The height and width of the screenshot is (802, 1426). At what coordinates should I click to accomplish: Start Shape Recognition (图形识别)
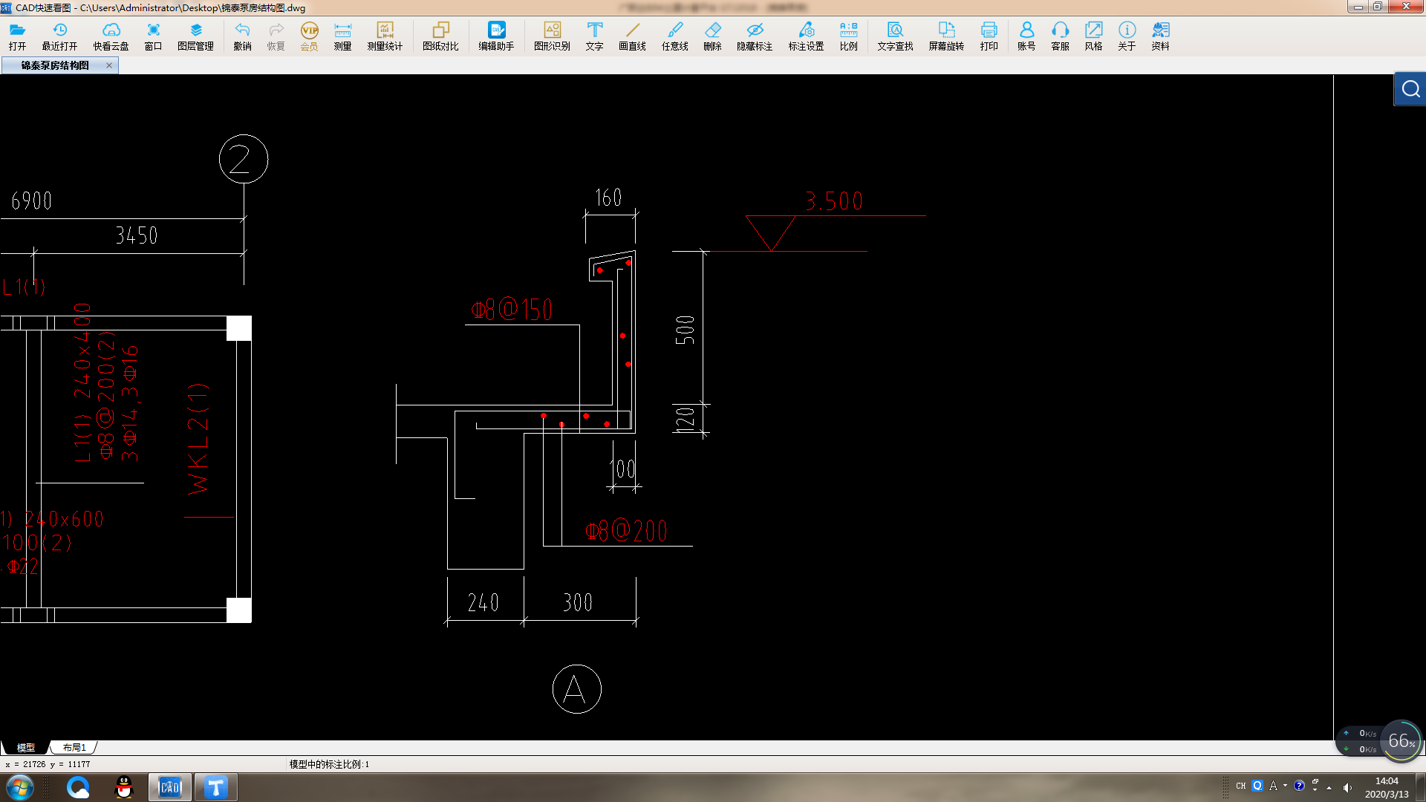tap(552, 36)
